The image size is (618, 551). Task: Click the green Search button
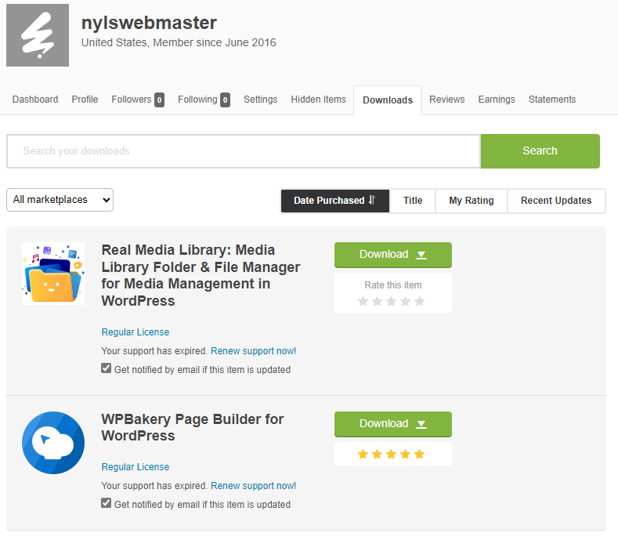tap(540, 151)
